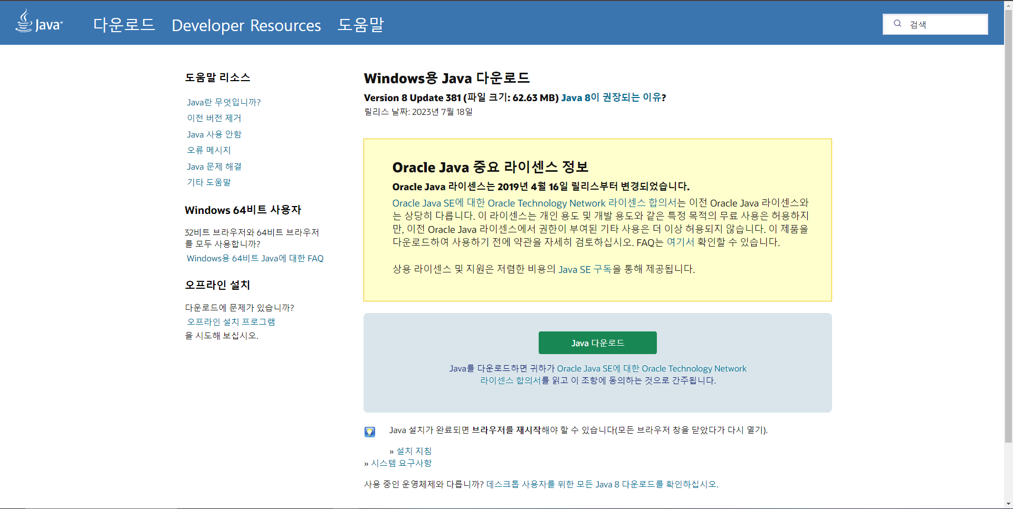Open 'Java 8이 권장되는 이유' link

[611, 97]
